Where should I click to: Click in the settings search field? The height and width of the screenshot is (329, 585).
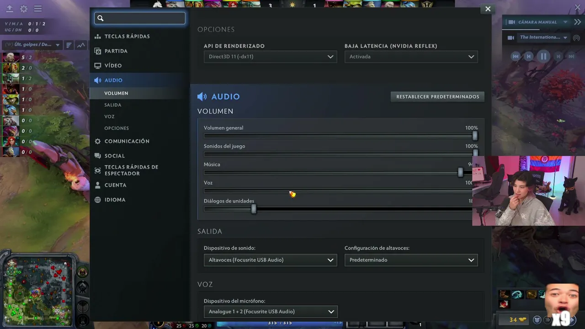[140, 18]
